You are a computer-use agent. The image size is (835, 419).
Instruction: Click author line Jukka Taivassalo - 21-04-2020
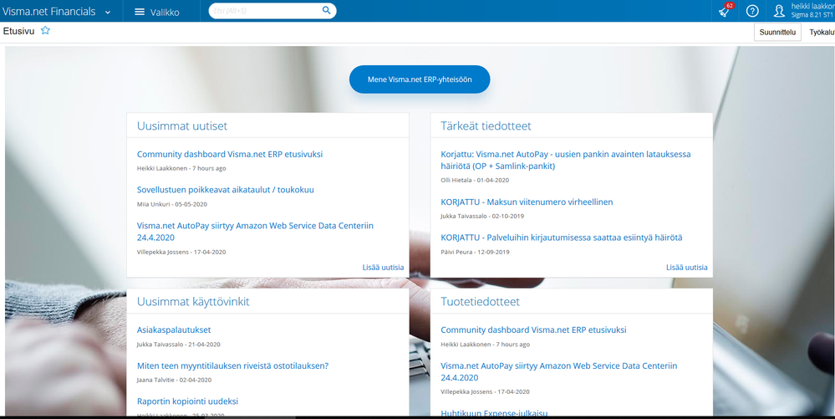178,345
